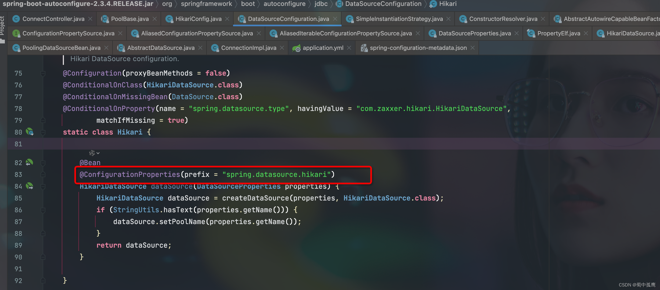Click the Hikari class icon in breadcrumb
The height and width of the screenshot is (290, 660).
click(433, 4)
